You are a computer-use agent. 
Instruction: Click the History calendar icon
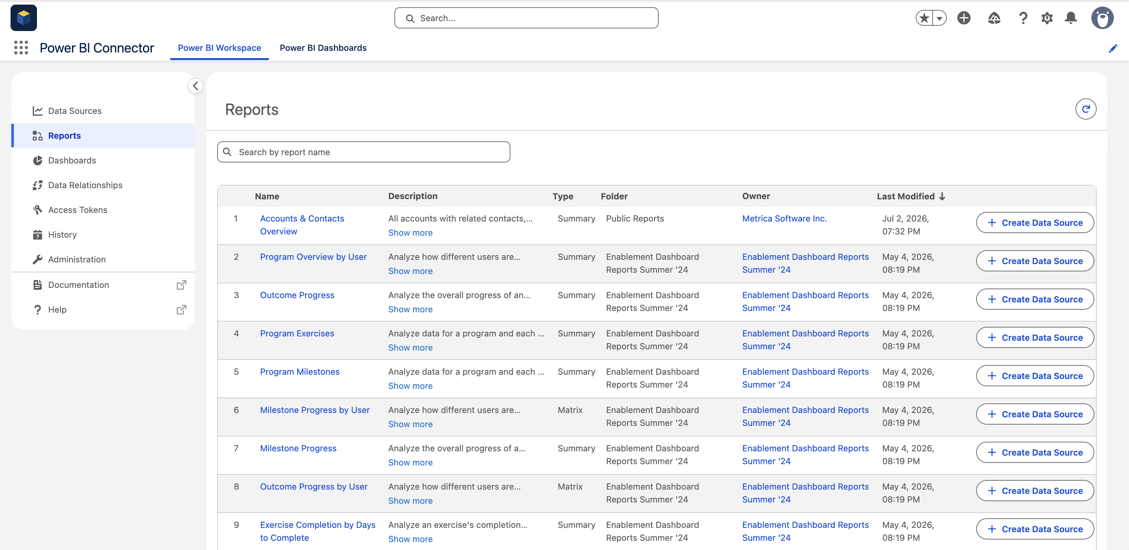tap(38, 235)
